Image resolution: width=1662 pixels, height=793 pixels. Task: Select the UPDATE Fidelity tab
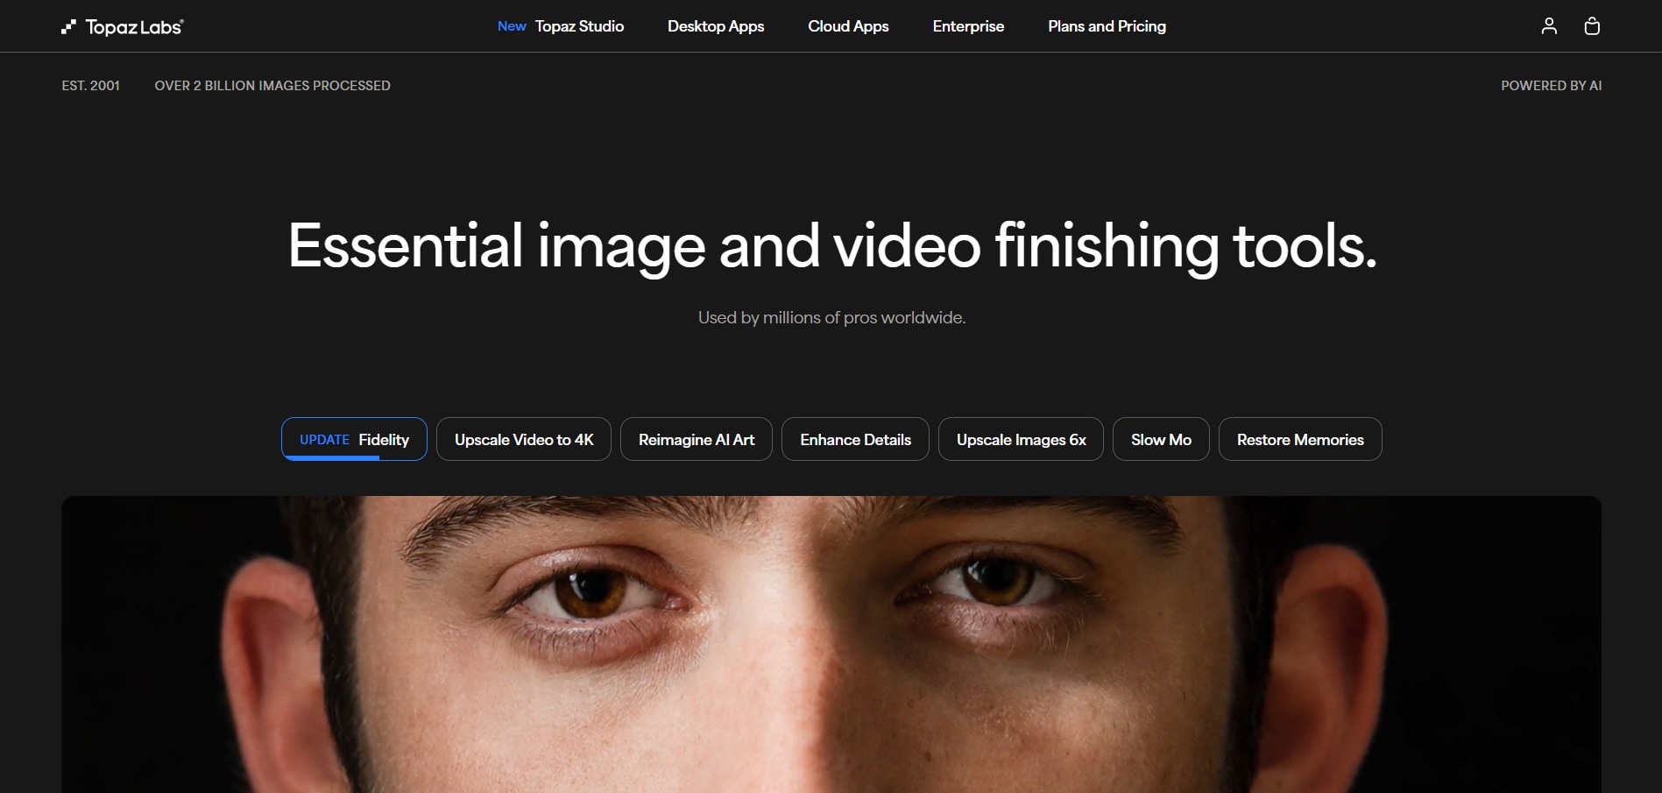pyautogui.click(x=353, y=439)
